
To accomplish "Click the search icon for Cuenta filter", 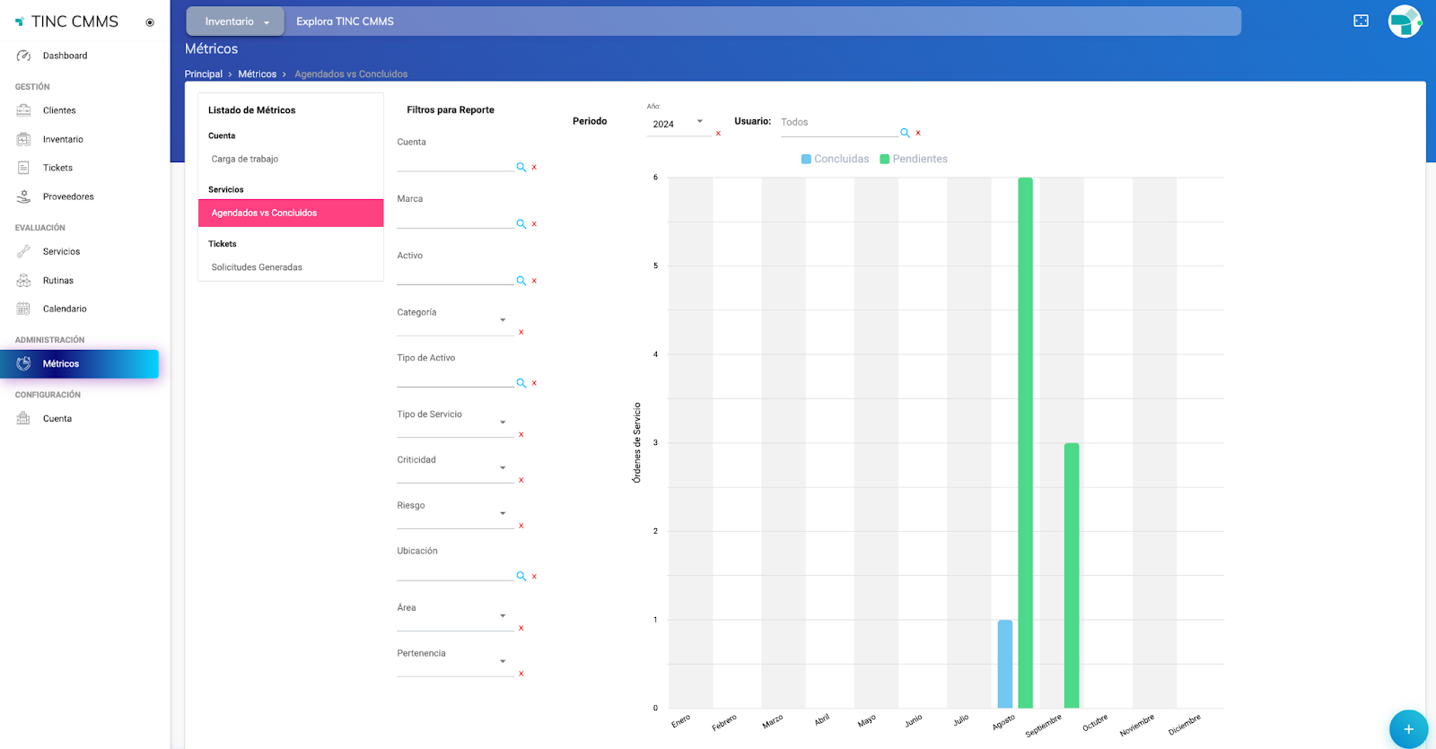I will (521, 168).
